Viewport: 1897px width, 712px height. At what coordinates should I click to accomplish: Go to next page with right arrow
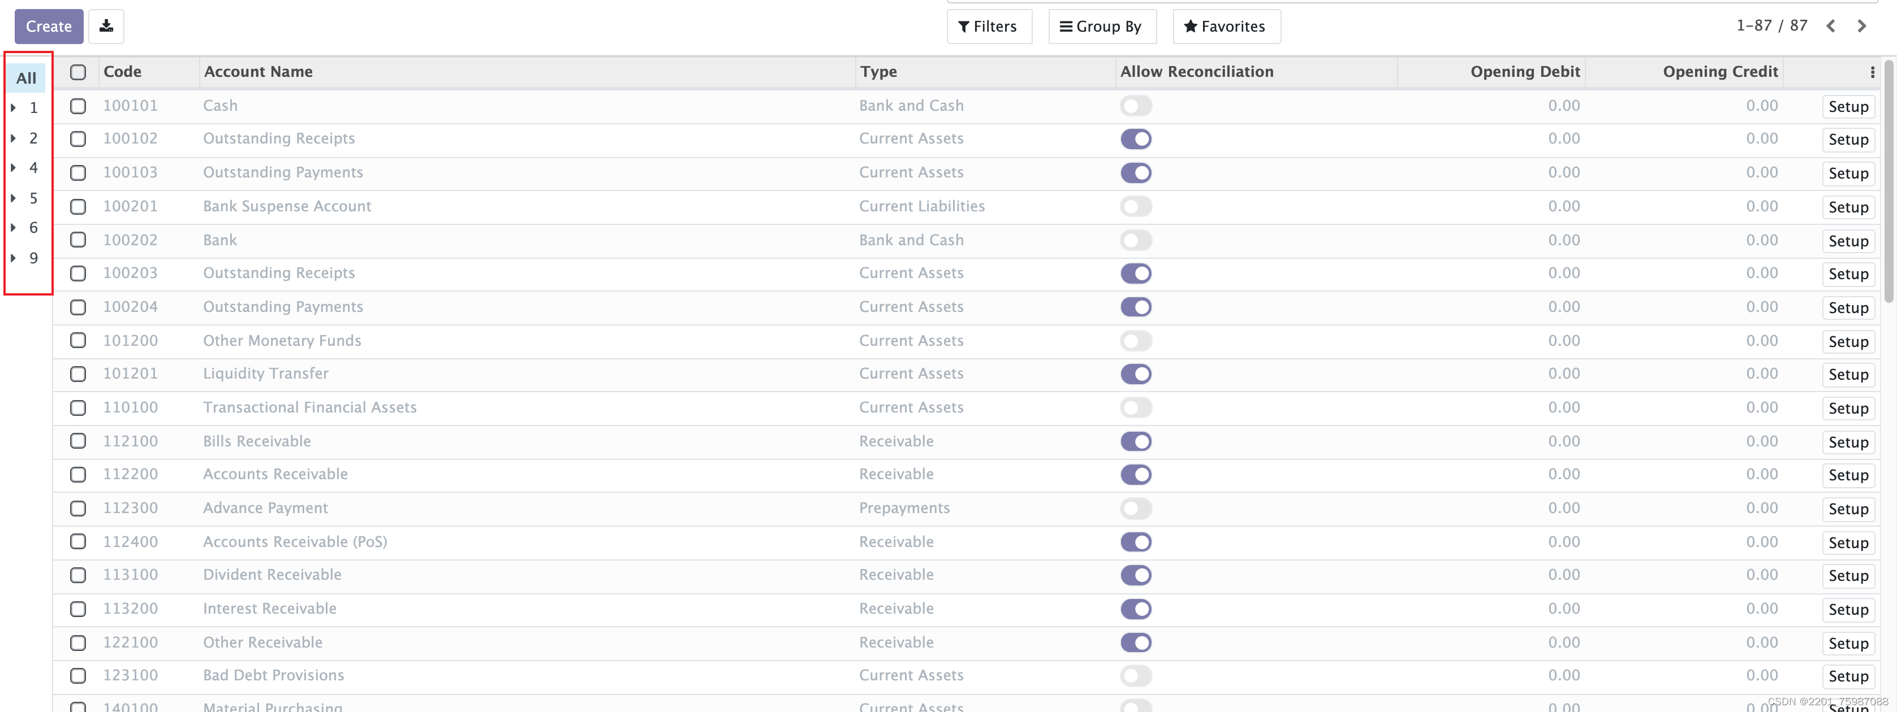click(1862, 26)
